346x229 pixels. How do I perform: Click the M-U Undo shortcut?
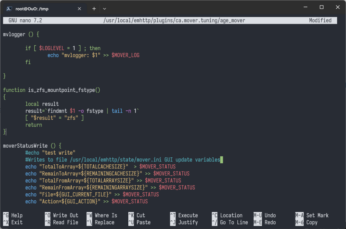[265, 215]
